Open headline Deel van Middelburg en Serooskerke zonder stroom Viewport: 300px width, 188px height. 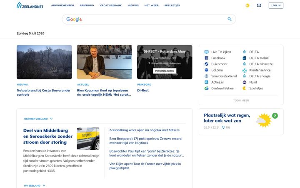tap(48, 136)
